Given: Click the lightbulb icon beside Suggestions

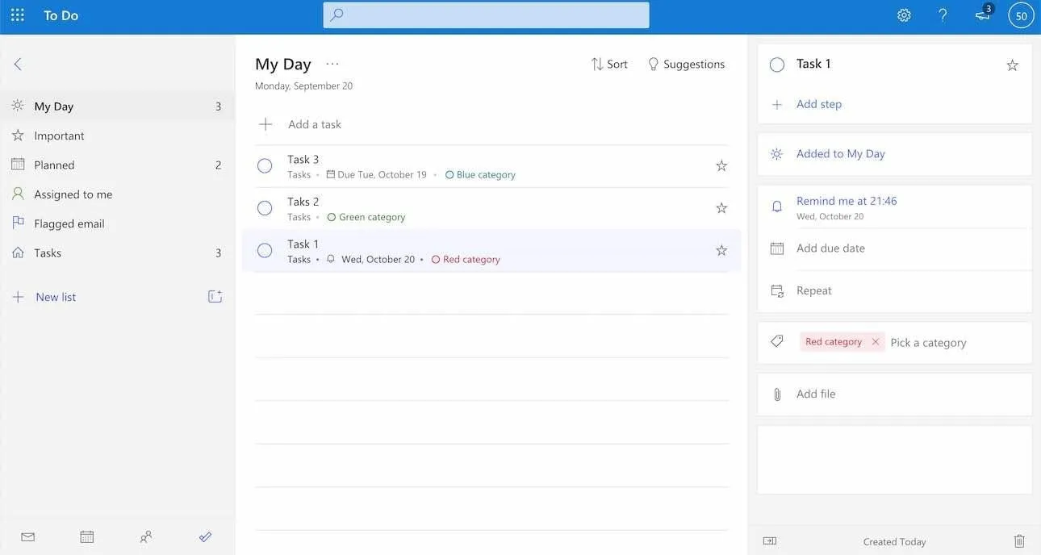Looking at the screenshot, I should coord(654,64).
